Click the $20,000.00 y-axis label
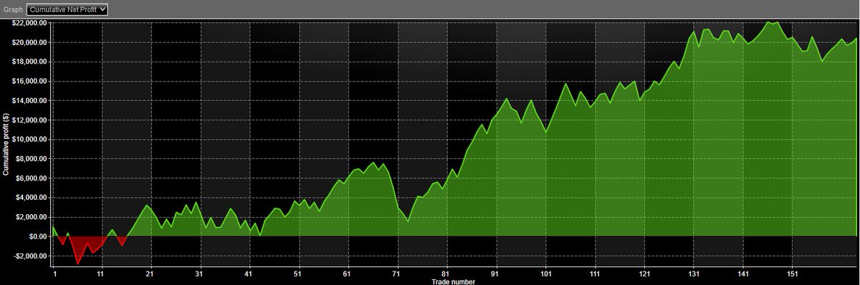Screen dimensions: 860x285 point(30,42)
